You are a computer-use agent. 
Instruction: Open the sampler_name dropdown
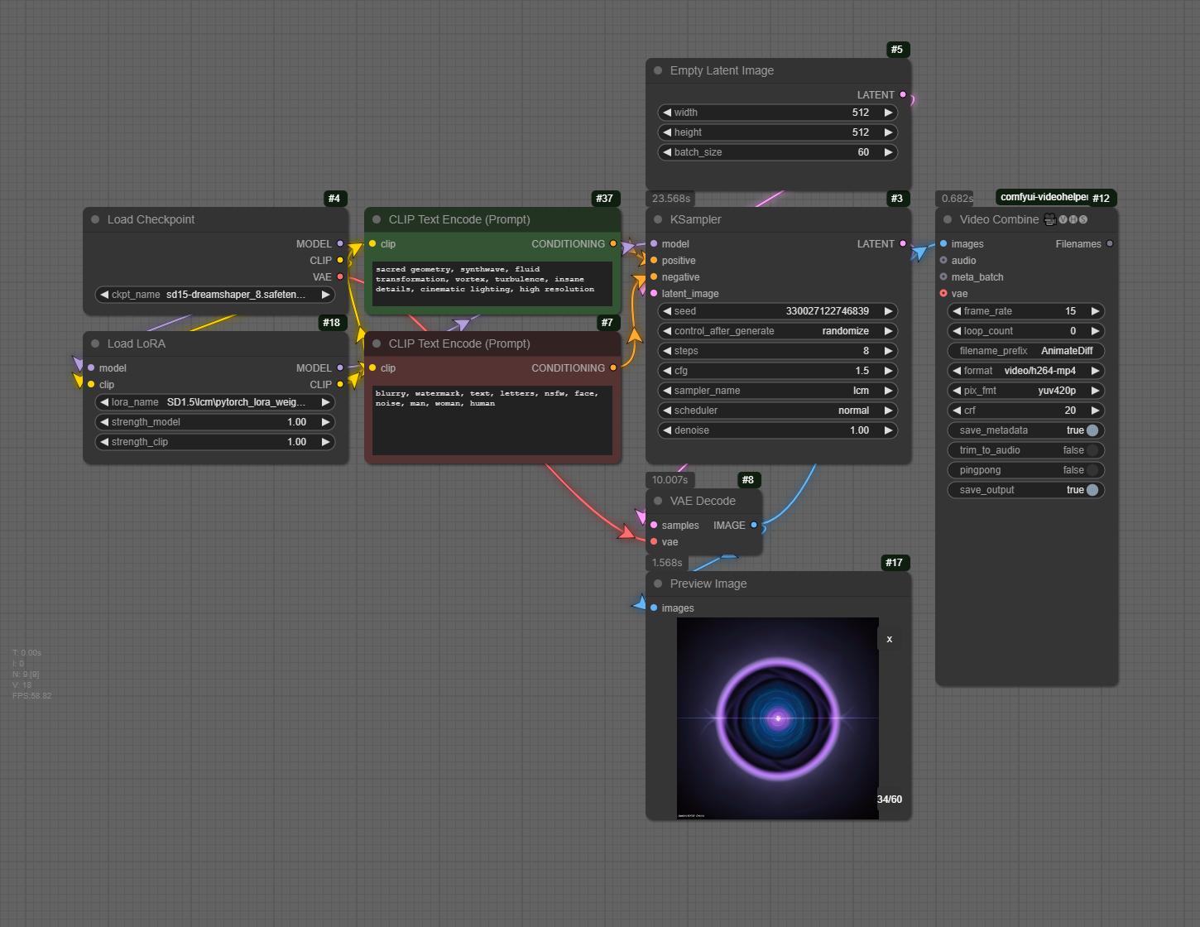click(778, 391)
